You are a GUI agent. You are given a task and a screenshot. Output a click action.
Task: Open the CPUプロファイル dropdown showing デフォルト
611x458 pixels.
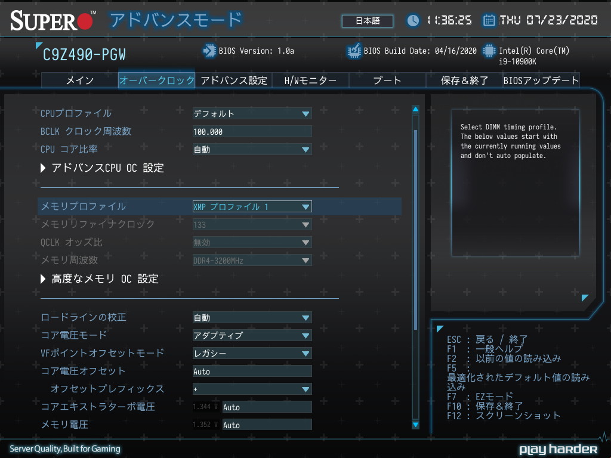coord(252,114)
